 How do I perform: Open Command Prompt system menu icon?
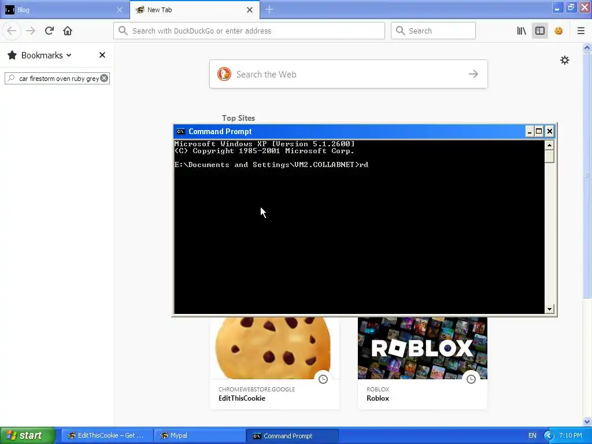point(180,131)
